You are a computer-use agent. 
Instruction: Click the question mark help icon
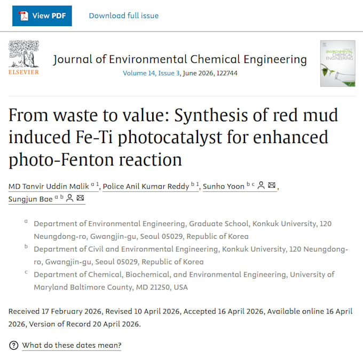tap(14, 345)
